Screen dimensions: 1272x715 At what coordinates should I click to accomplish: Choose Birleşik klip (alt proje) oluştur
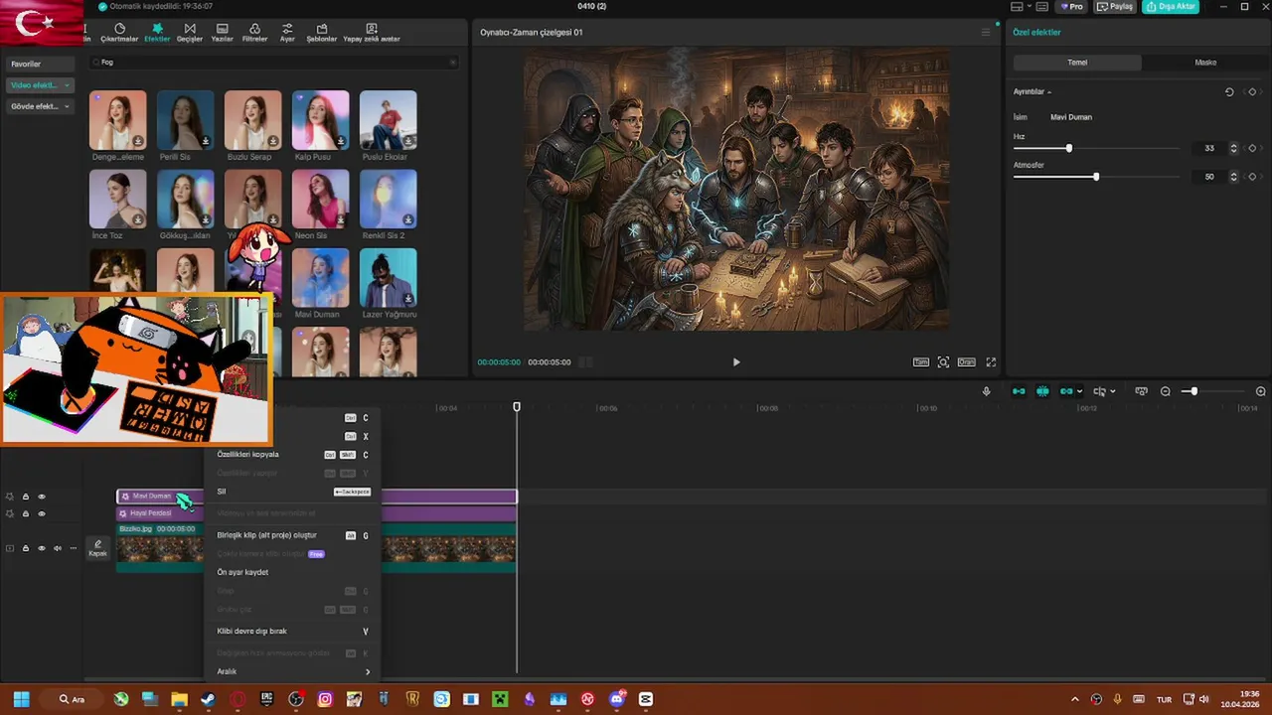click(x=293, y=535)
